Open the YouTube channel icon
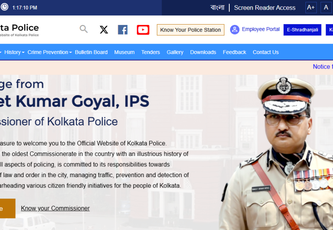Screen dimensions: 333x230 click(x=143, y=30)
